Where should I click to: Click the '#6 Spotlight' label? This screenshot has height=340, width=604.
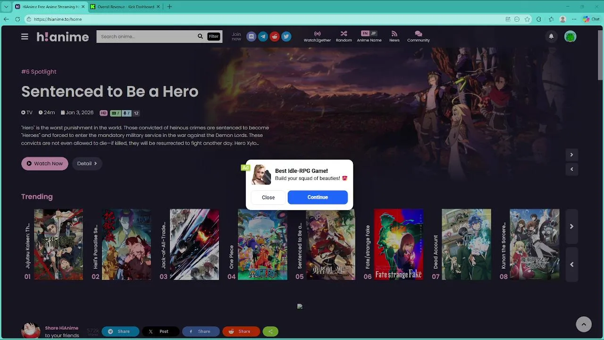click(39, 72)
